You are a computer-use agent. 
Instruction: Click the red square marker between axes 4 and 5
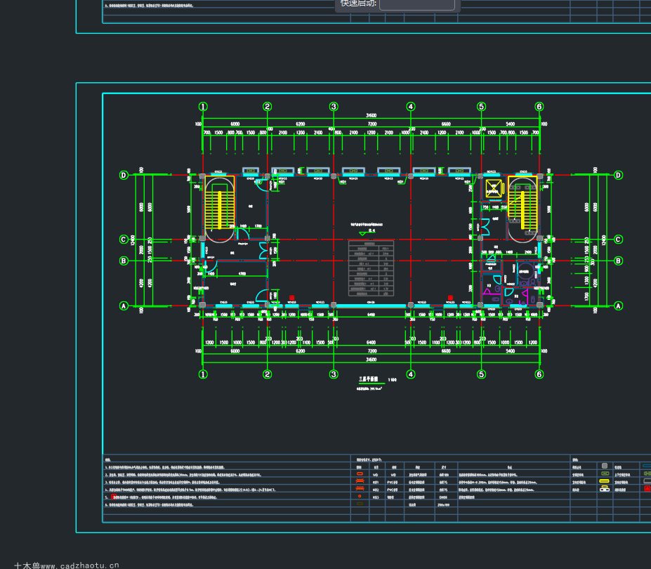point(450,298)
